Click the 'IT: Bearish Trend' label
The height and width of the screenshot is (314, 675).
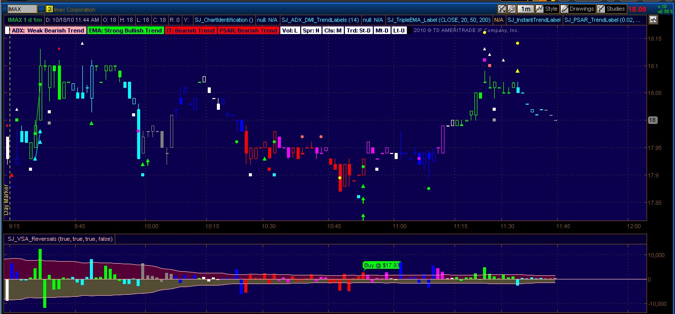[191, 30]
